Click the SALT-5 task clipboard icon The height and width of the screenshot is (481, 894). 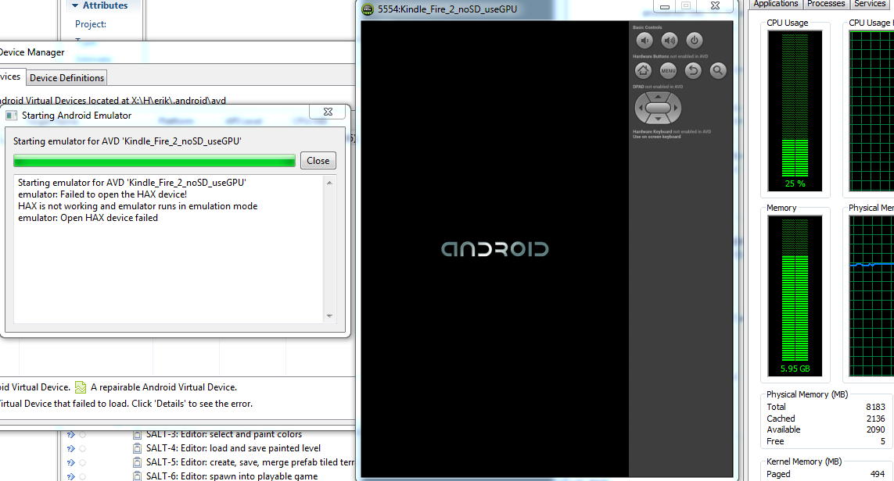click(x=137, y=463)
